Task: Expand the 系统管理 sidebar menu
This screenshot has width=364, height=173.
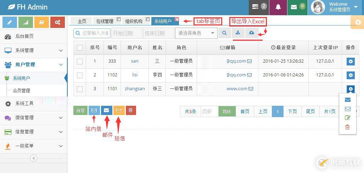Action: point(34,50)
